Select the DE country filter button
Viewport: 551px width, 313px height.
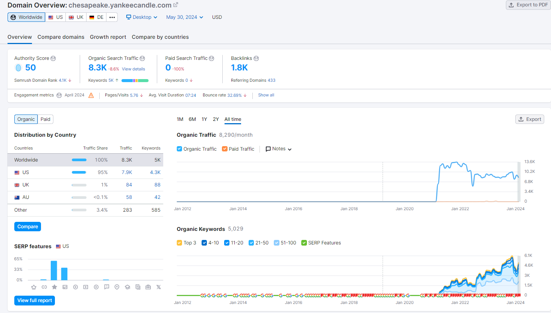(x=97, y=17)
